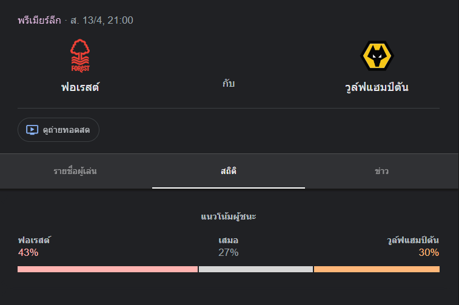Click the 30% Wolverhampton win percentage
The image size is (459, 305).
pos(429,253)
